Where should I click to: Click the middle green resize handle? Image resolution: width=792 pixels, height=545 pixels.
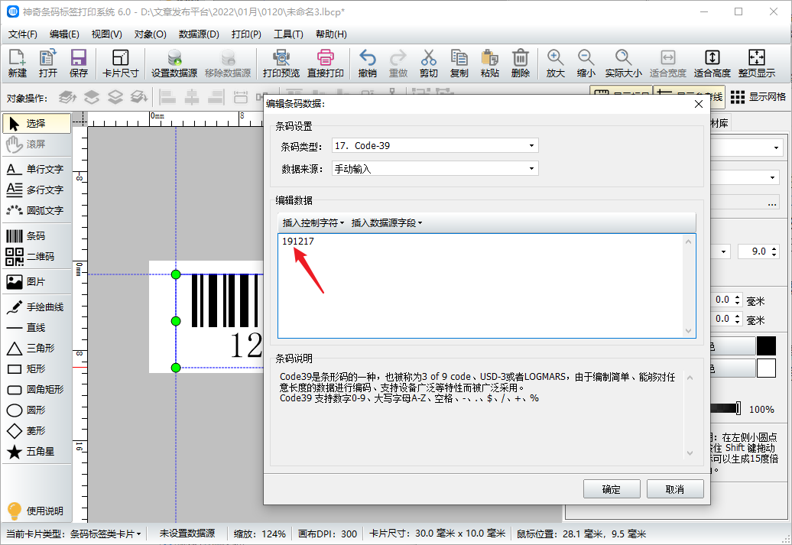(176, 321)
